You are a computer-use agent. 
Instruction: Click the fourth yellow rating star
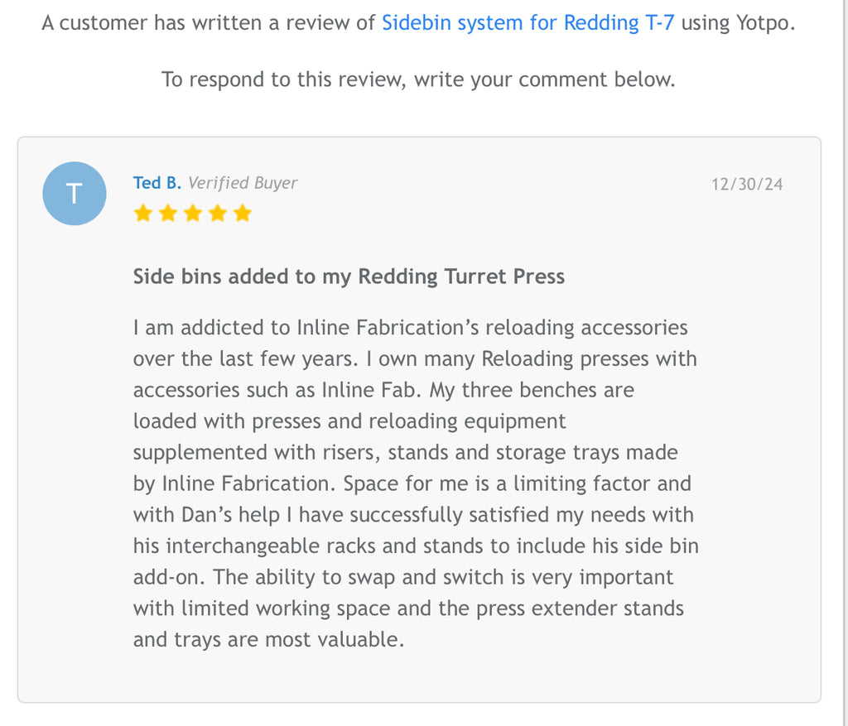(217, 214)
